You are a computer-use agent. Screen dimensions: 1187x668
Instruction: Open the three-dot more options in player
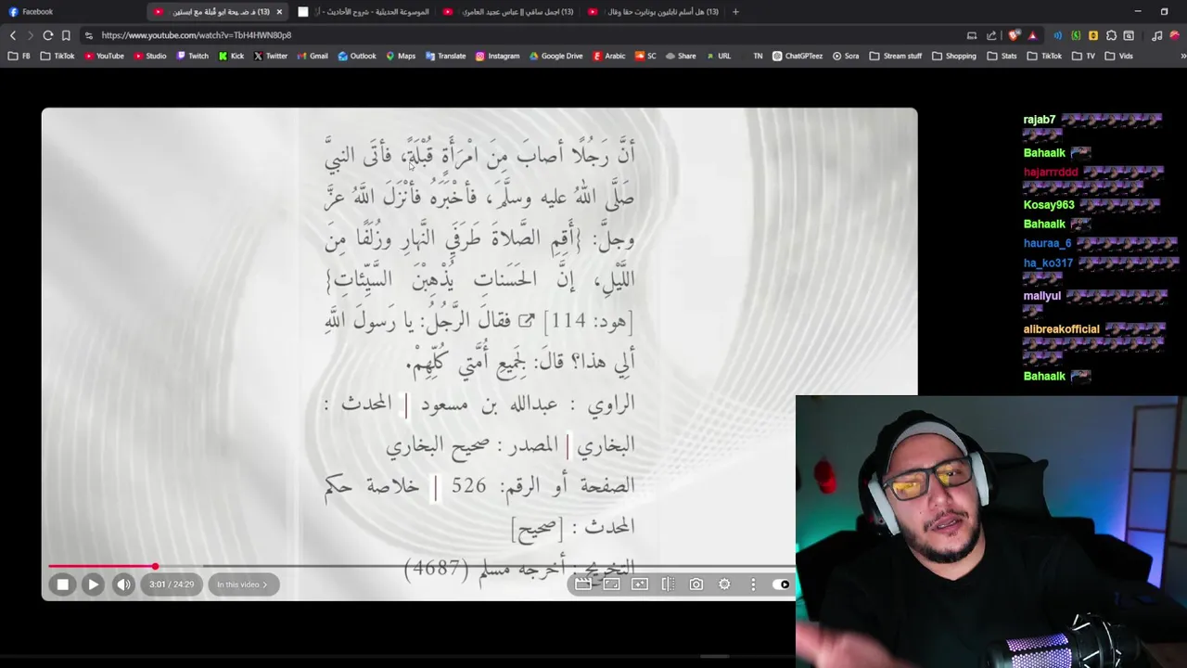(x=753, y=584)
